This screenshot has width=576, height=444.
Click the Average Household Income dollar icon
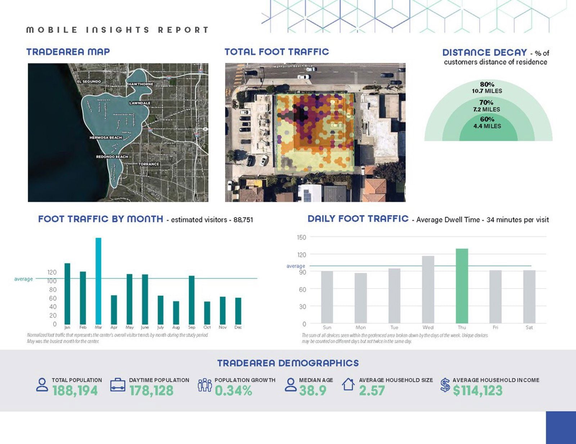(445, 385)
